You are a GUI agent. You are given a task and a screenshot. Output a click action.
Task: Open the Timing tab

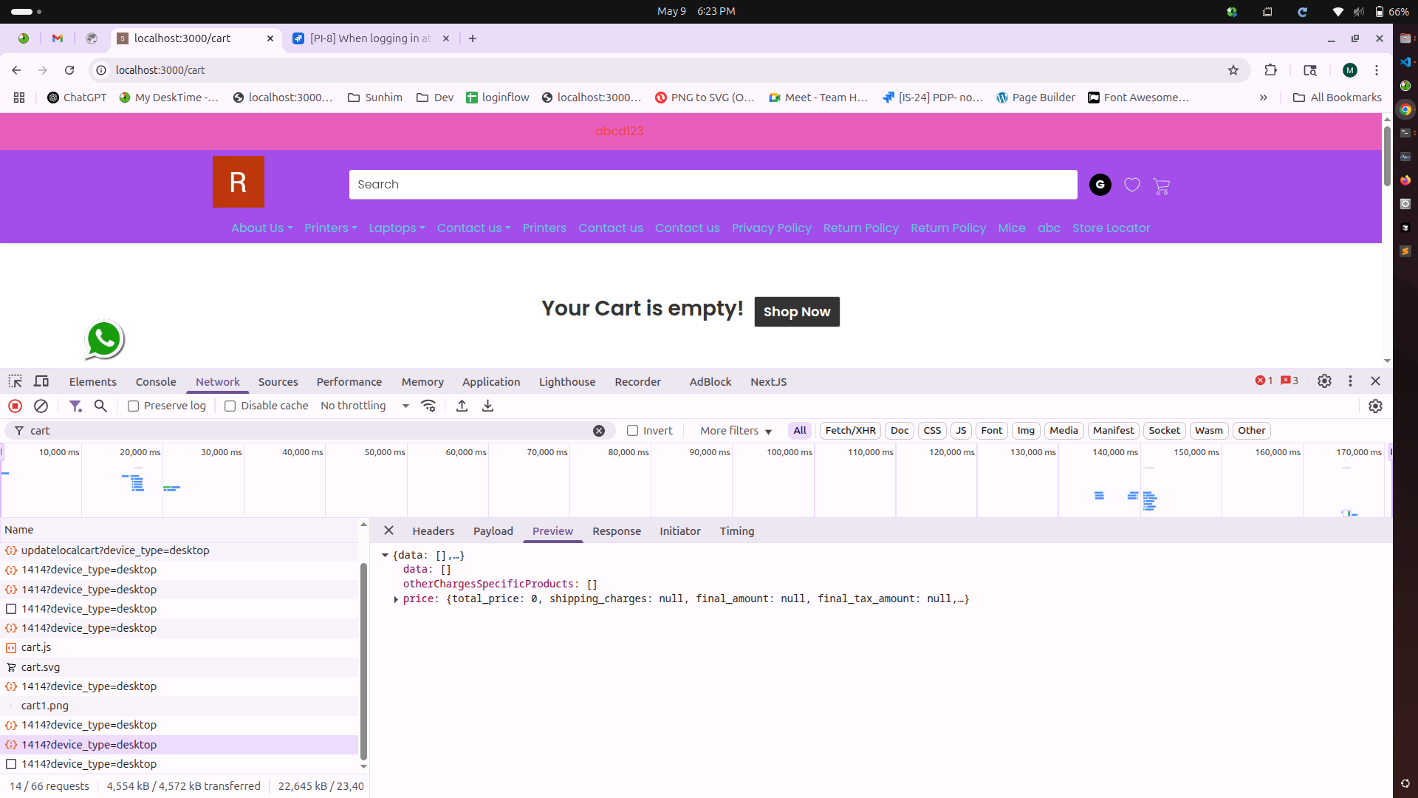point(736,531)
